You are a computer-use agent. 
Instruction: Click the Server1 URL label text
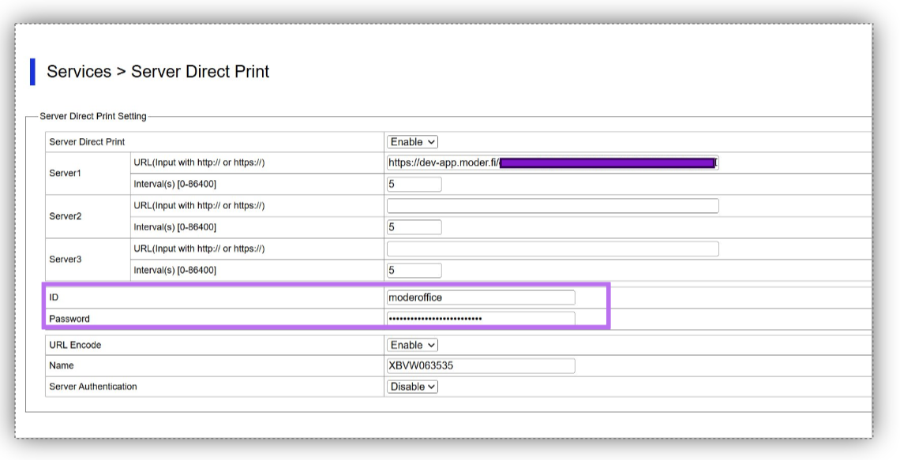click(199, 163)
